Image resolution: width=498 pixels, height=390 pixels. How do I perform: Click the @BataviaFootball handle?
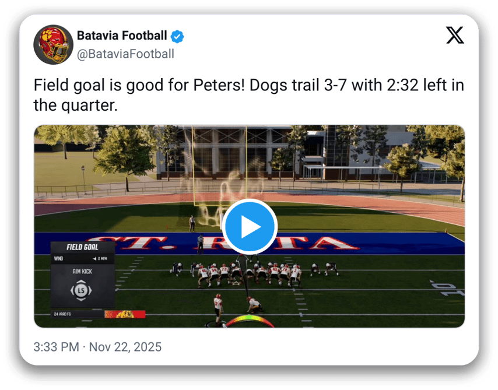coord(125,54)
